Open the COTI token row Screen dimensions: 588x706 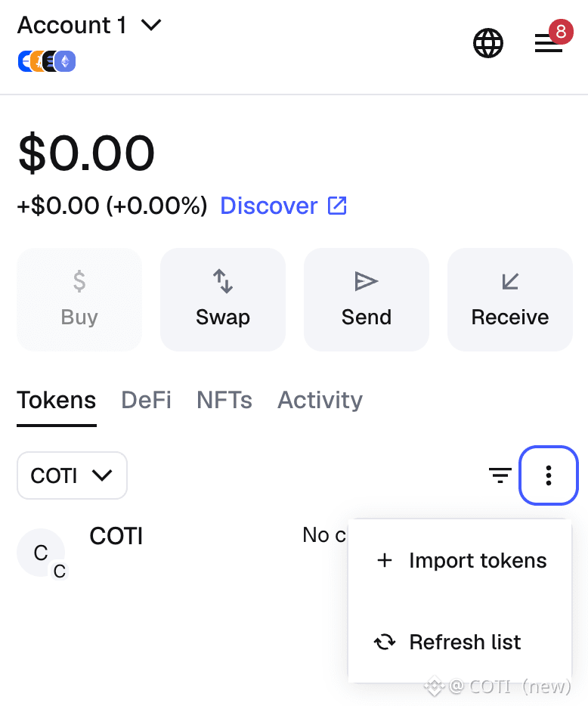click(x=116, y=536)
